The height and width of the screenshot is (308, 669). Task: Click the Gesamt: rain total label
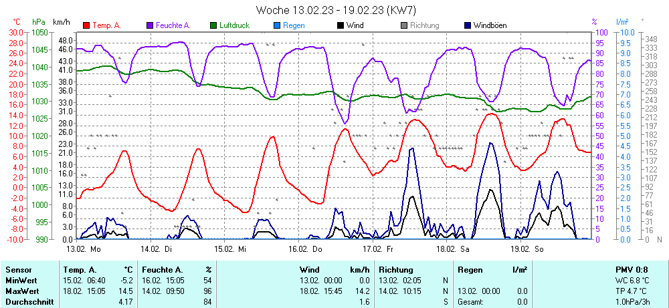click(470, 302)
